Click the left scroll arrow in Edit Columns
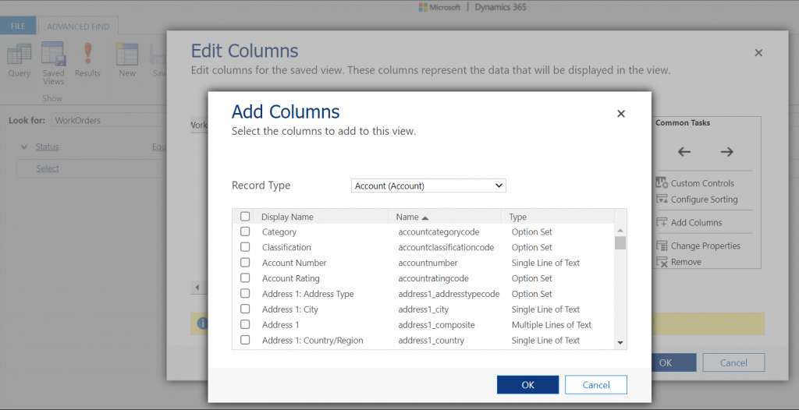This screenshot has height=410, width=799. [x=197, y=288]
